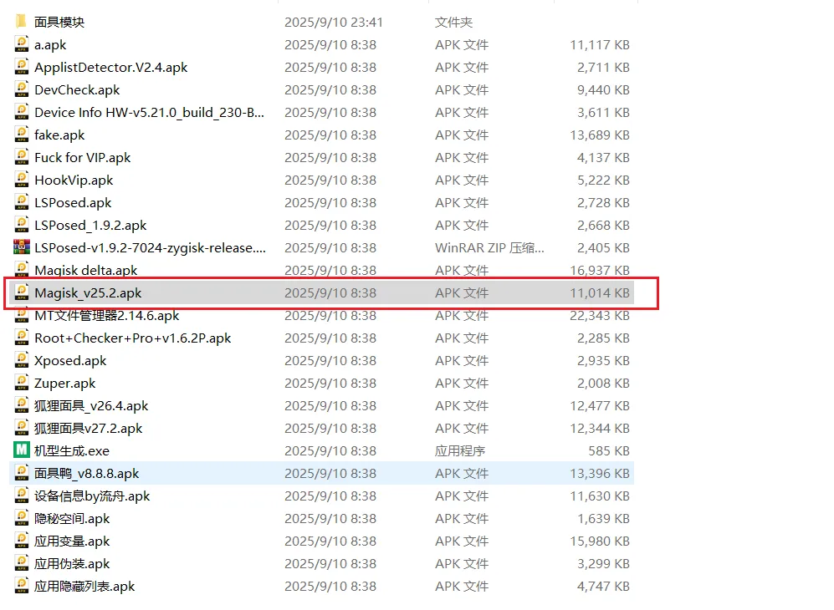Open the 面具模块 folder icon
The height and width of the screenshot is (610, 834).
(22, 22)
